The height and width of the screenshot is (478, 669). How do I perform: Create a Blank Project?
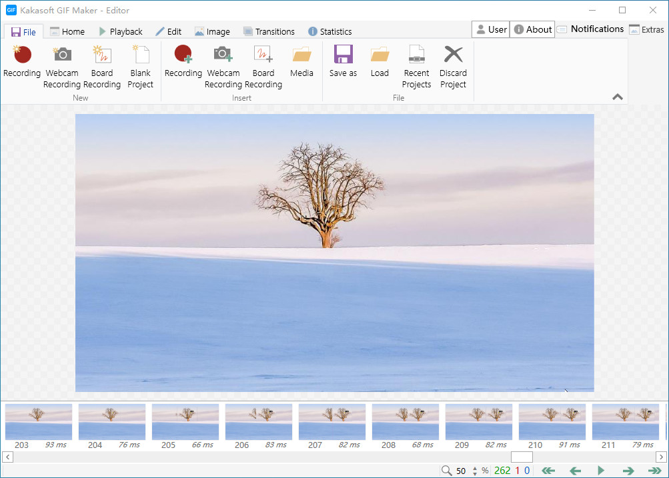(x=140, y=67)
